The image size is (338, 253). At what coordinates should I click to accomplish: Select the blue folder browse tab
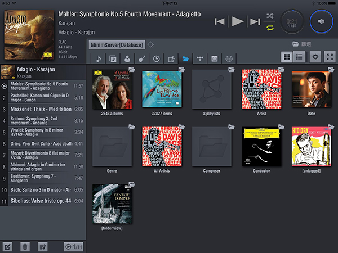[185, 58]
